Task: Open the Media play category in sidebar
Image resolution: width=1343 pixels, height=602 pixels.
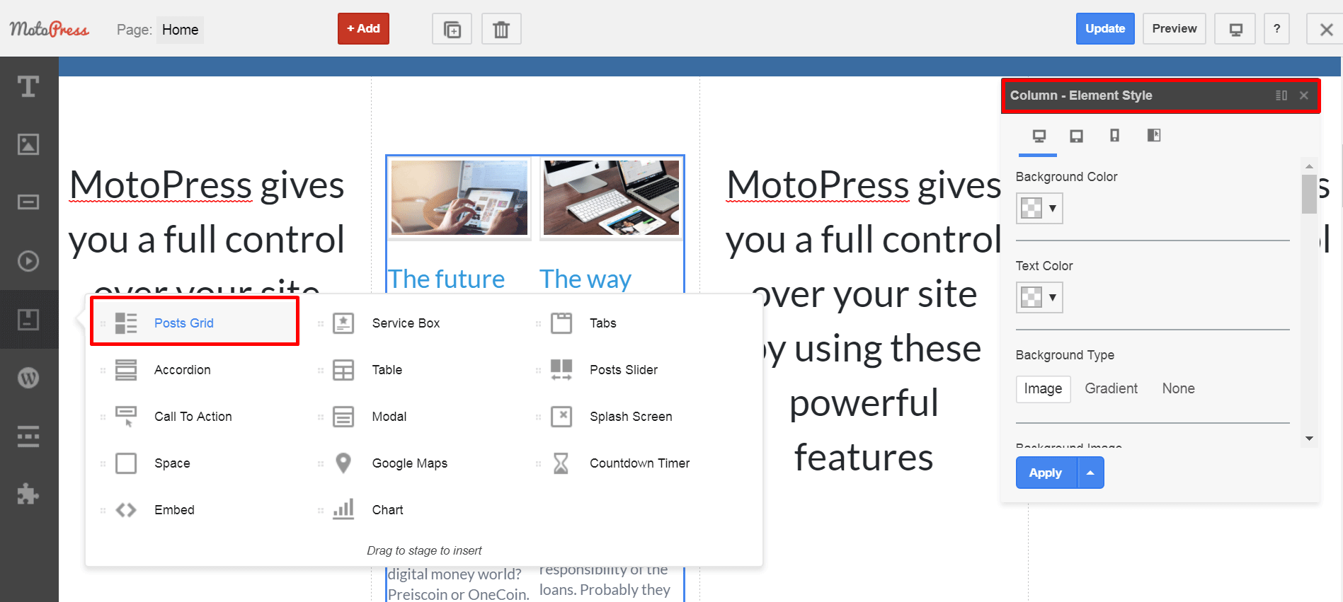Action: point(28,261)
